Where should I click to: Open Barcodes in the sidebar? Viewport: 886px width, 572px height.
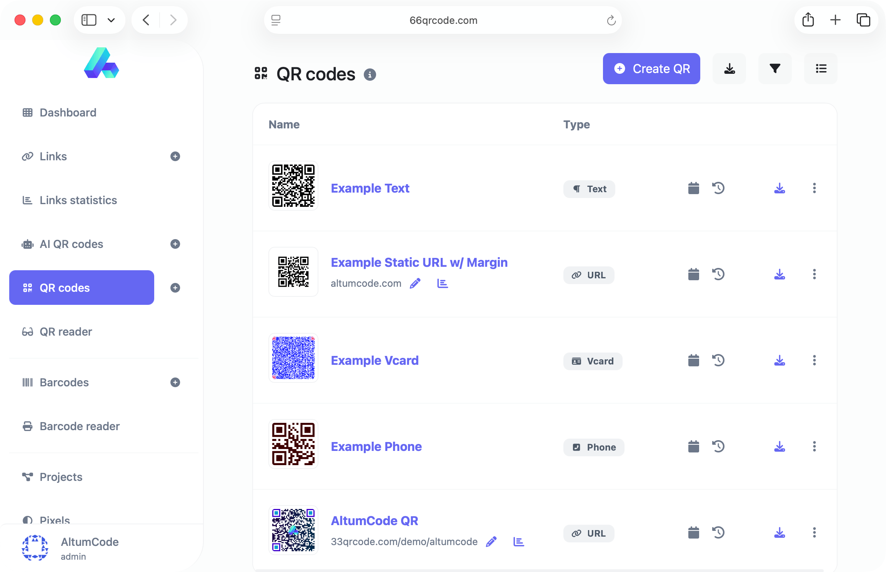coord(64,382)
